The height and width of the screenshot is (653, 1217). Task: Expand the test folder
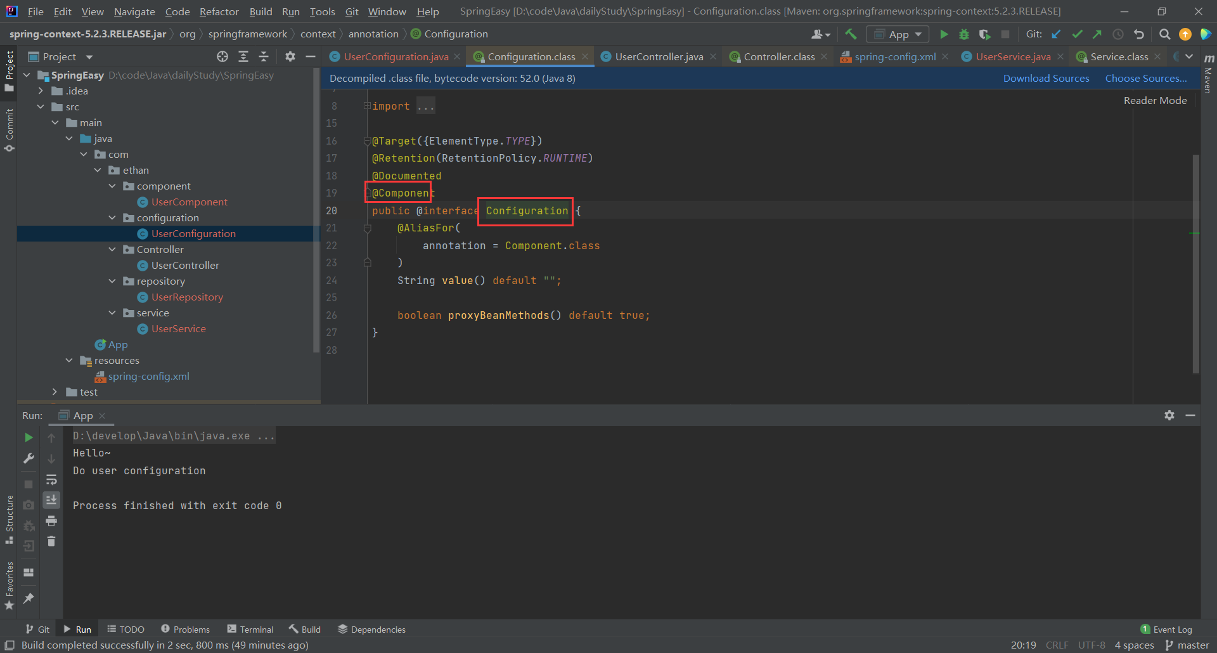55,392
